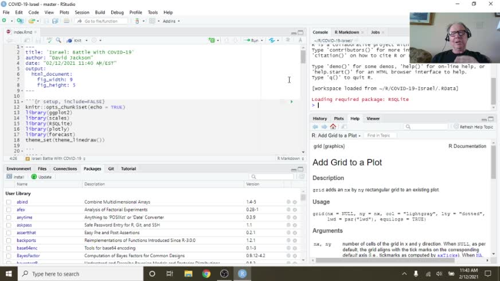Click the packages search box
This screenshot has height=281, width=500.
coord(271,177)
